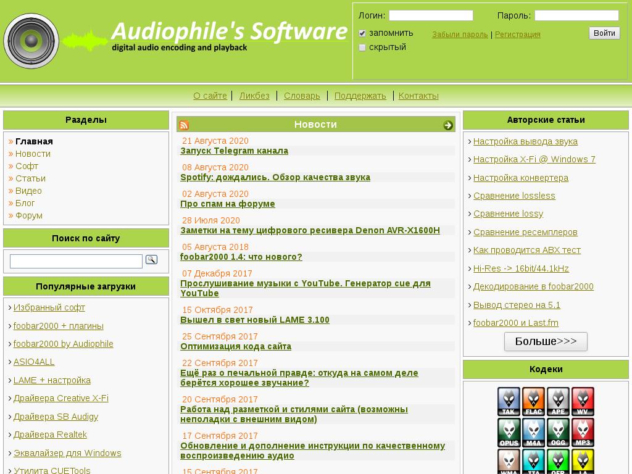
Task: Open Сравнение lossless article
Action: click(x=514, y=196)
